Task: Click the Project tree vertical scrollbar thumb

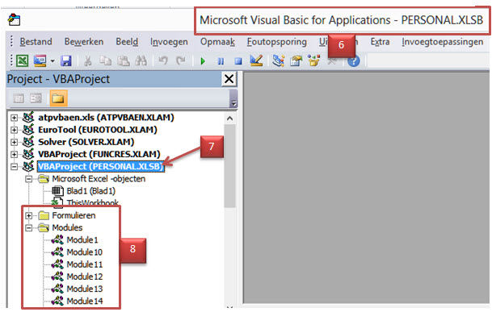Action: pos(229,166)
